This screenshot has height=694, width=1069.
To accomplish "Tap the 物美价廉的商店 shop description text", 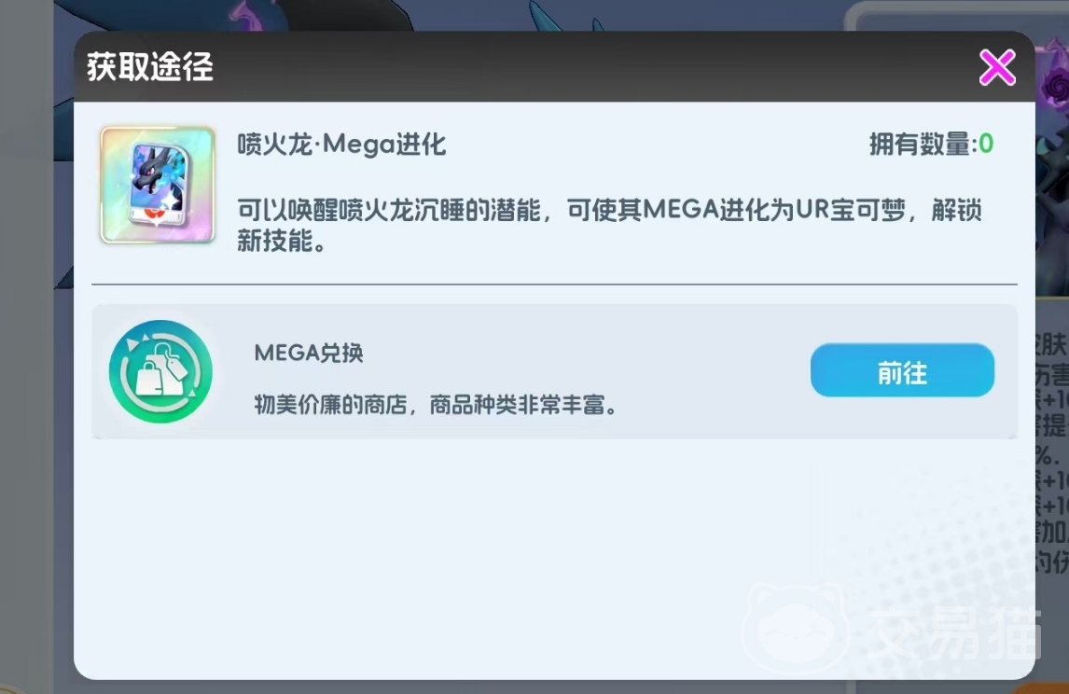I will [x=437, y=405].
